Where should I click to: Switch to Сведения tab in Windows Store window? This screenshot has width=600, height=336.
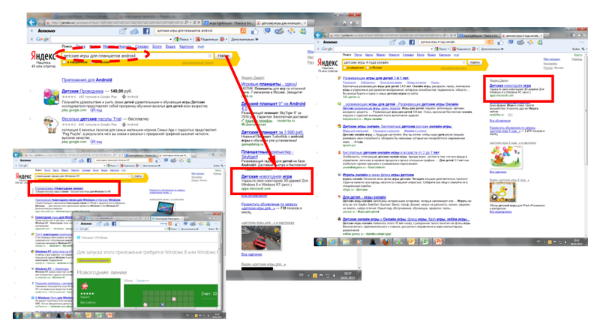tap(142, 280)
